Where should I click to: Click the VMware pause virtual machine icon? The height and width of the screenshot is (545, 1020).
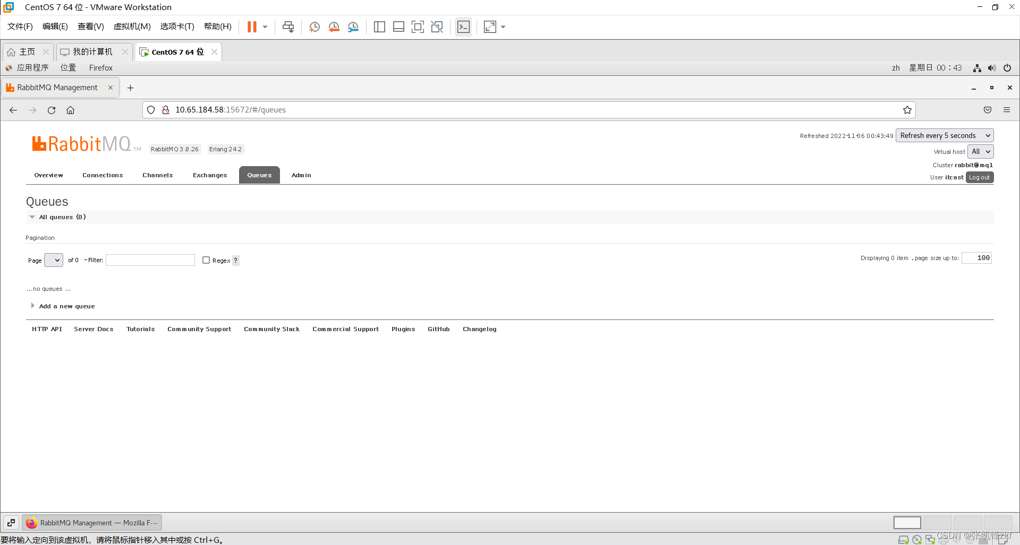point(252,27)
